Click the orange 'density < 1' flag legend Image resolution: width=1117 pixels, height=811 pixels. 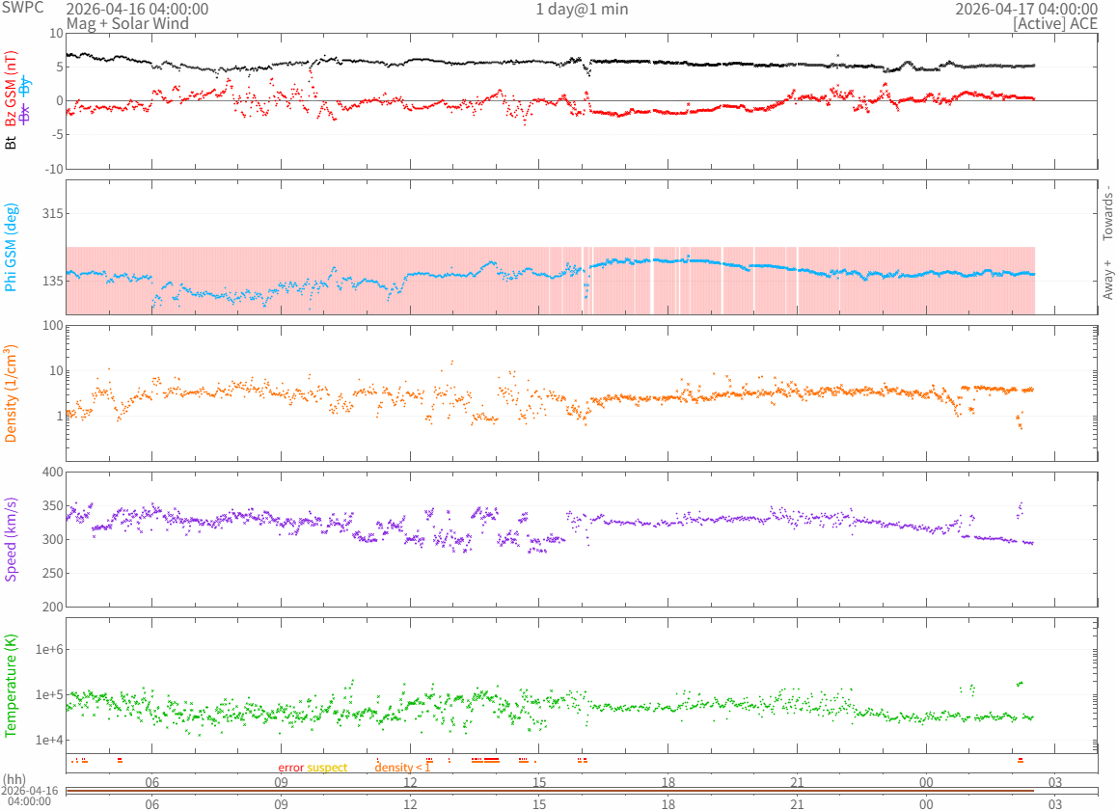(402, 768)
